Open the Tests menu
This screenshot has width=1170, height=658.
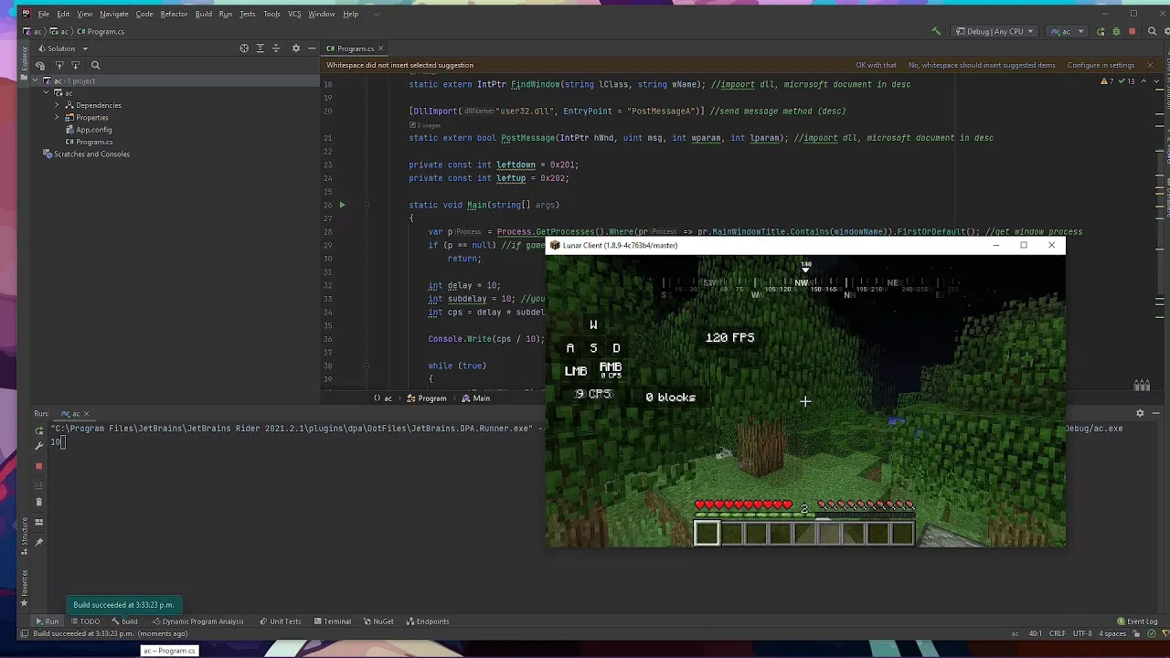(x=247, y=14)
